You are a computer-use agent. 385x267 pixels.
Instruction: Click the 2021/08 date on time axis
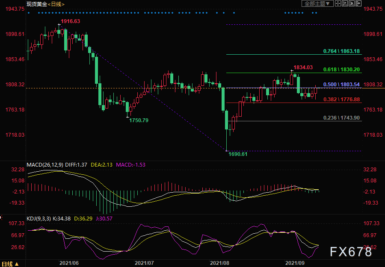click(x=219, y=263)
